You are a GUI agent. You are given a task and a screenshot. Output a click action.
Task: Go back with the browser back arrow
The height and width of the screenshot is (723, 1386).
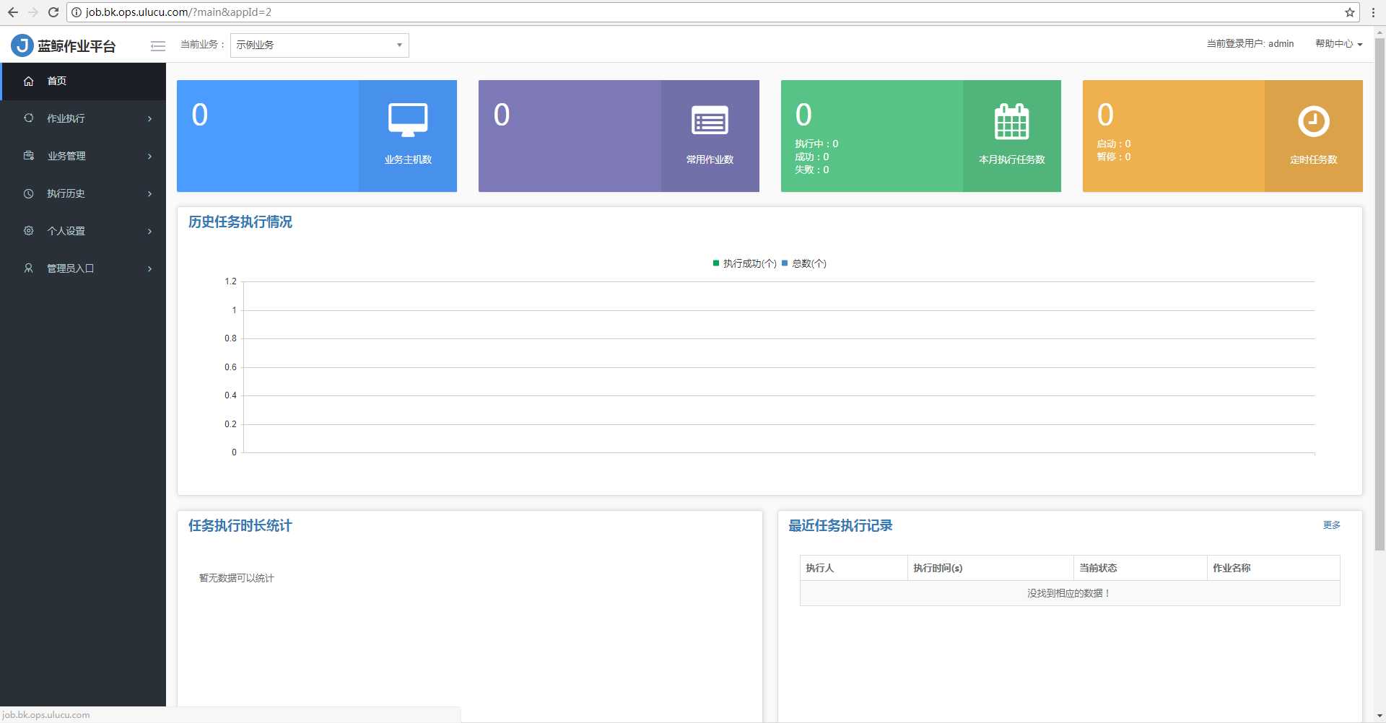point(13,12)
